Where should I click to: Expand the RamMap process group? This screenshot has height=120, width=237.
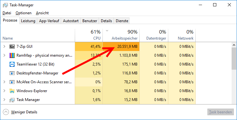point(4,55)
